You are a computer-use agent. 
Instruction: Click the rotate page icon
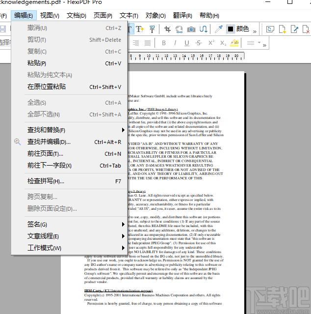point(270,29)
